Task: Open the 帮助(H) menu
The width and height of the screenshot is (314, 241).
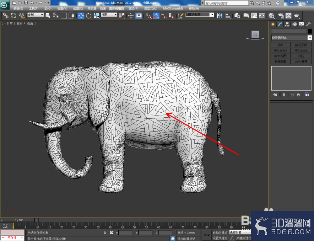Action: point(194,8)
